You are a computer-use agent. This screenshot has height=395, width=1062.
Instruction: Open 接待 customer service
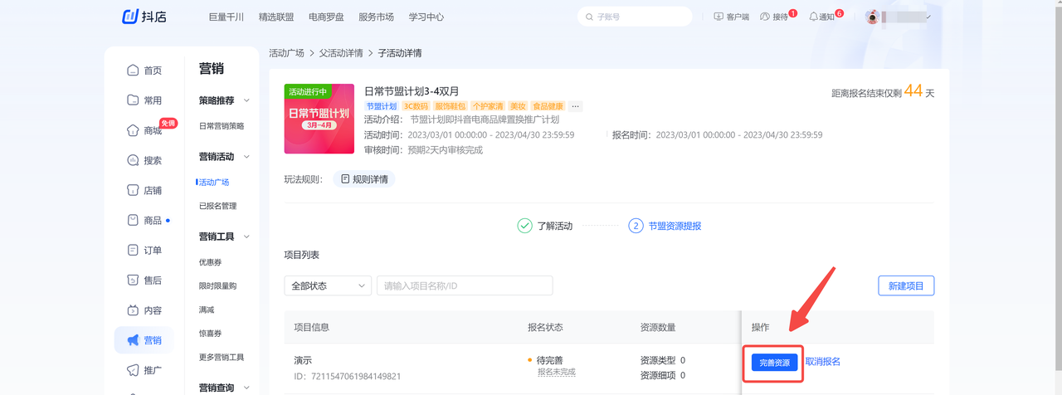[x=775, y=17]
